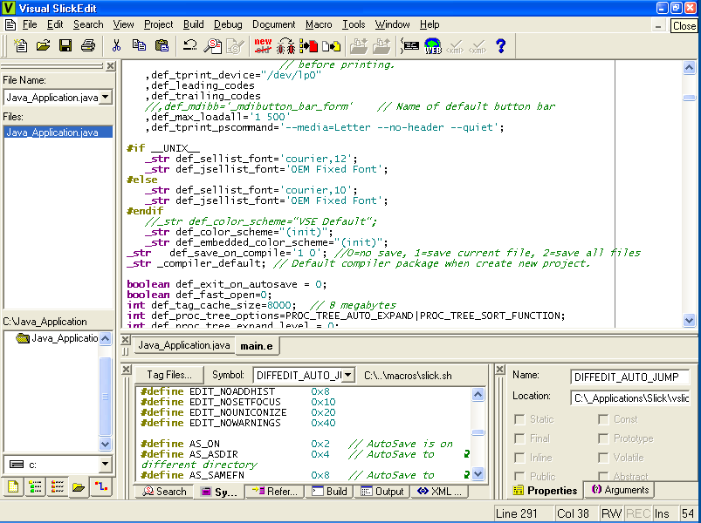Expand the Symbol dropdown arrow

348,376
